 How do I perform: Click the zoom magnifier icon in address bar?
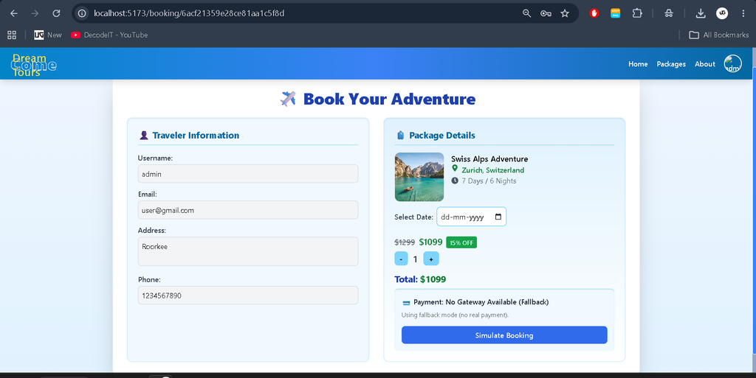pyautogui.click(x=526, y=13)
